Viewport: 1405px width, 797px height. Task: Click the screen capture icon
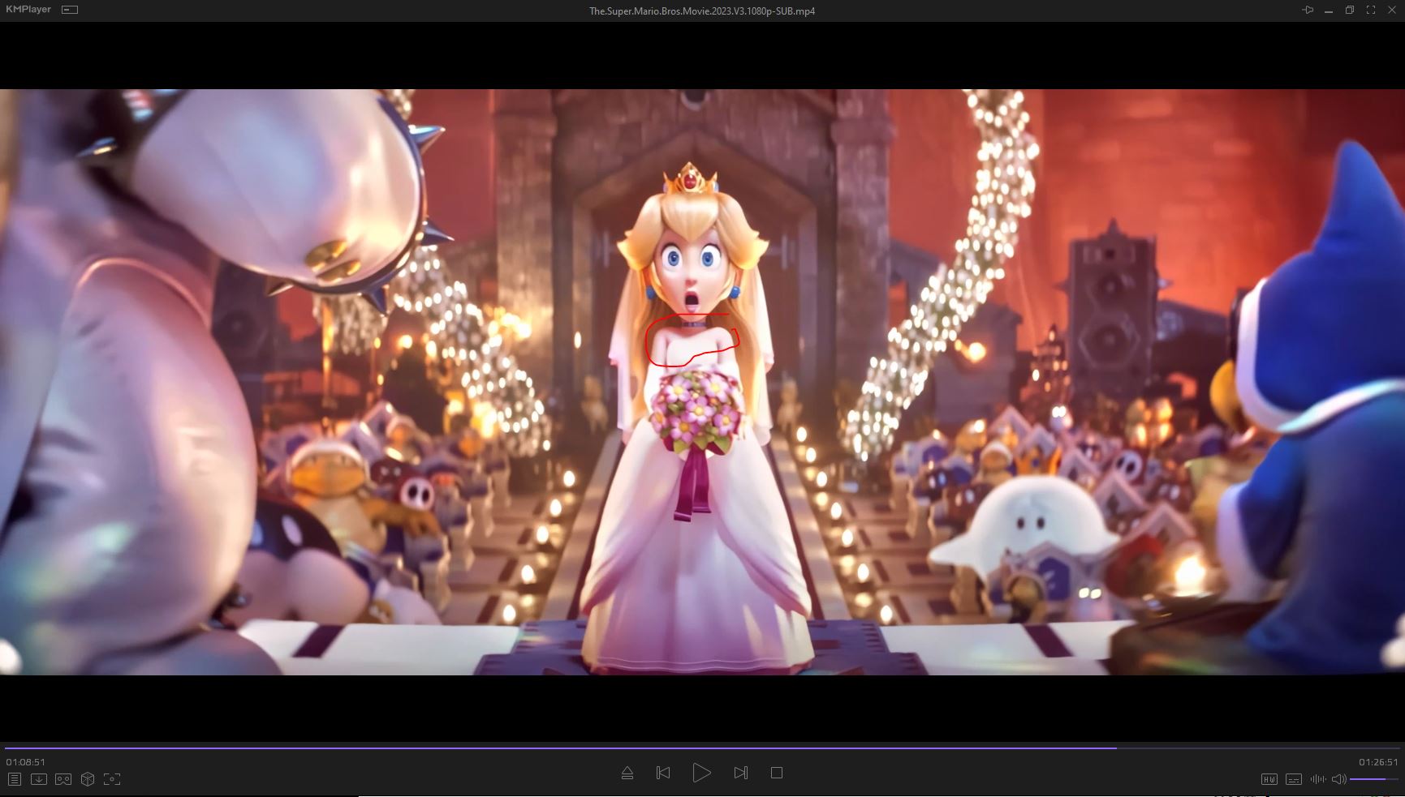tap(112, 779)
